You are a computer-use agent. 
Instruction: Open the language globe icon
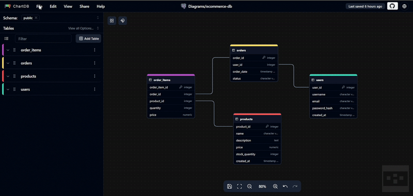click(x=404, y=6)
